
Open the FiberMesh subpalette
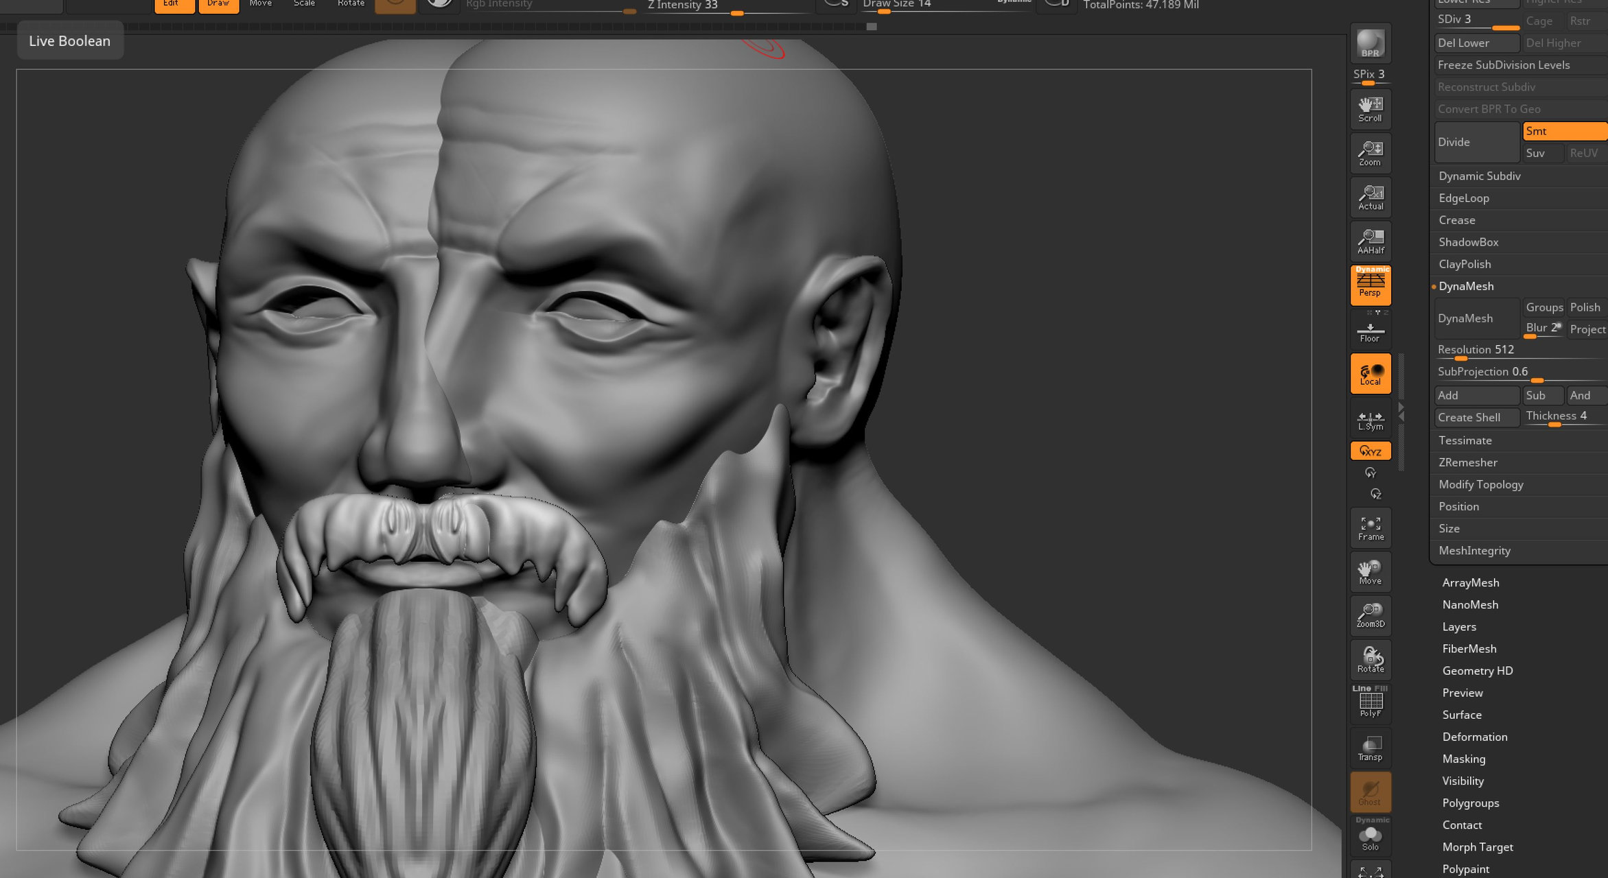[x=1469, y=648]
